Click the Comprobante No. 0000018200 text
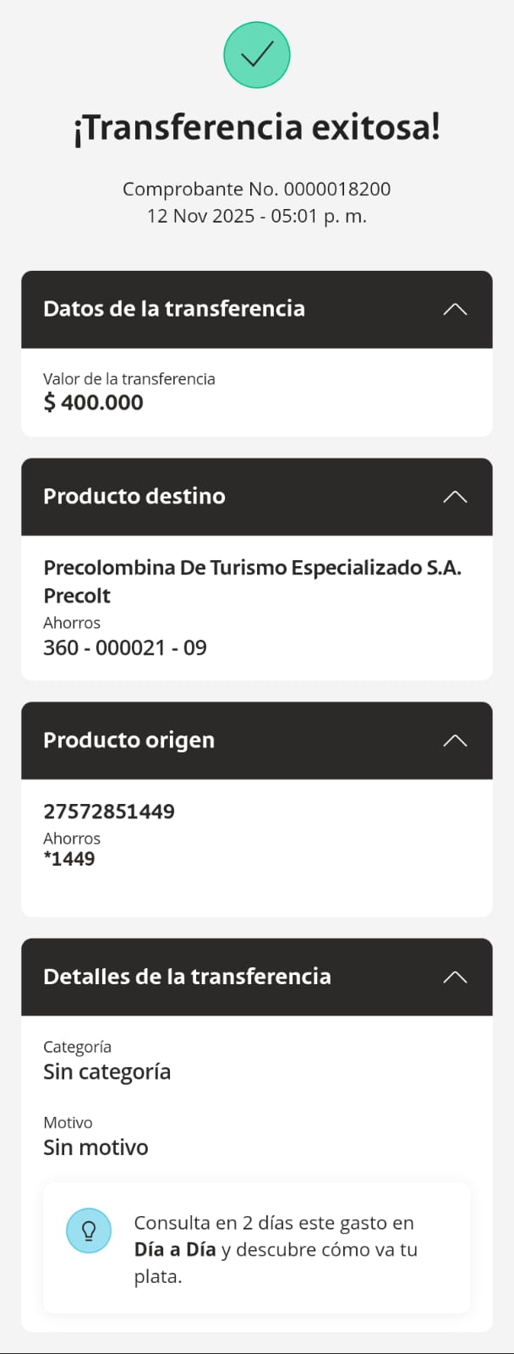The image size is (514, 1354). (x=256, y=189)
